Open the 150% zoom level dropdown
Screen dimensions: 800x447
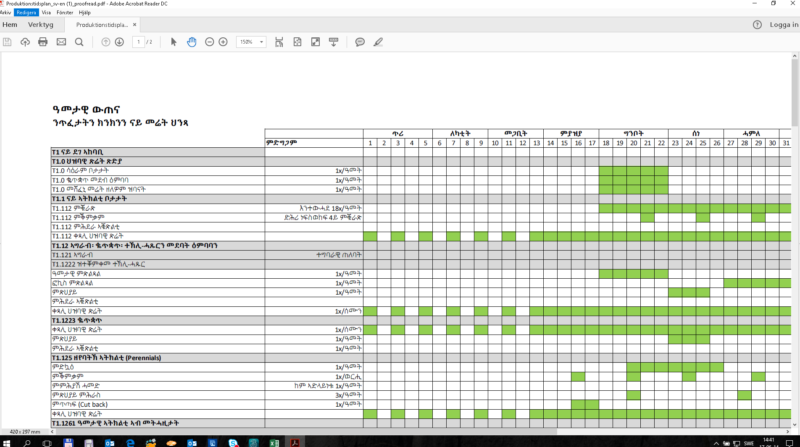[261, 42]
